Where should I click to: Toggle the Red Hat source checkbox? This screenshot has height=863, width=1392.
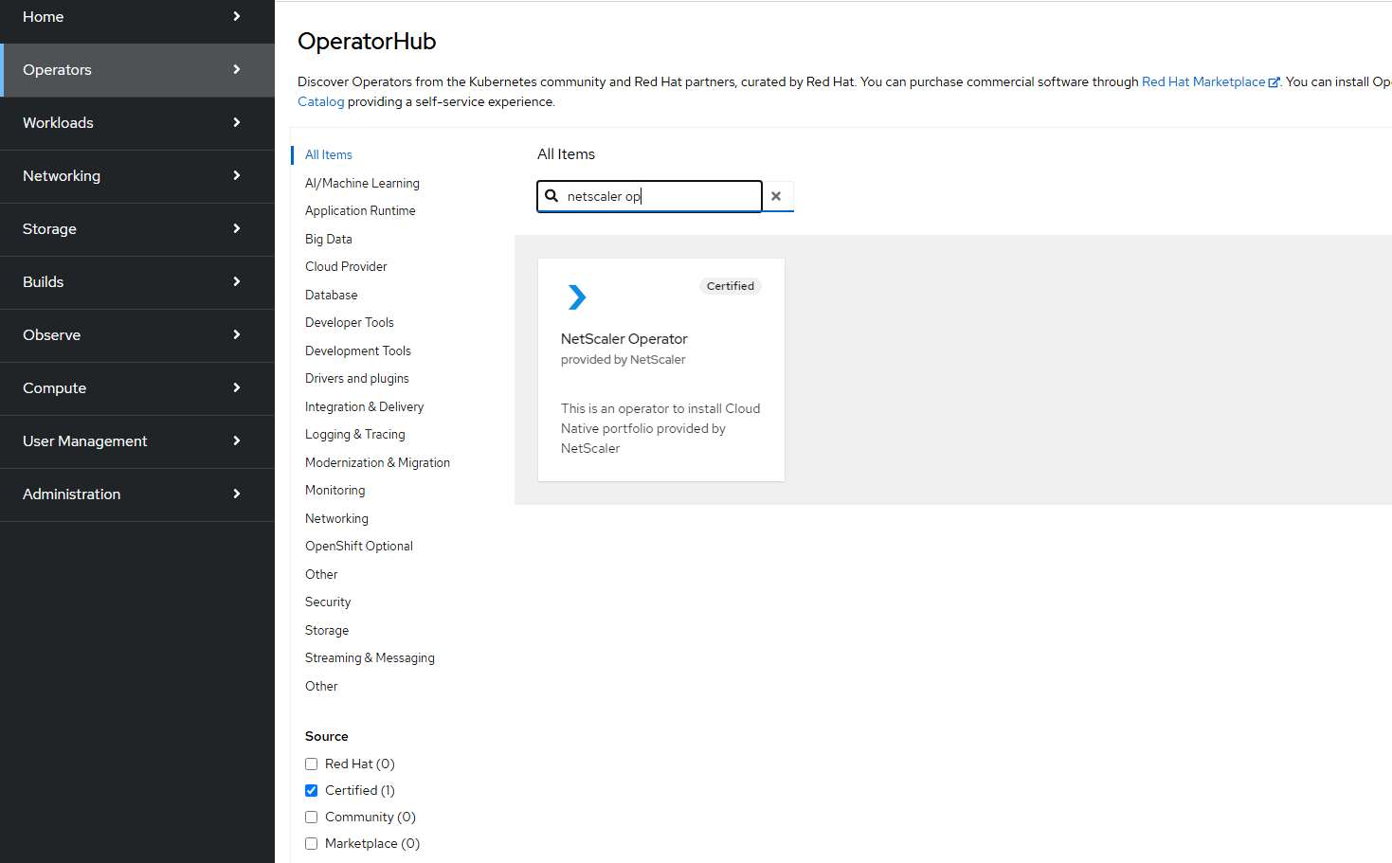[x=311, y=764]
